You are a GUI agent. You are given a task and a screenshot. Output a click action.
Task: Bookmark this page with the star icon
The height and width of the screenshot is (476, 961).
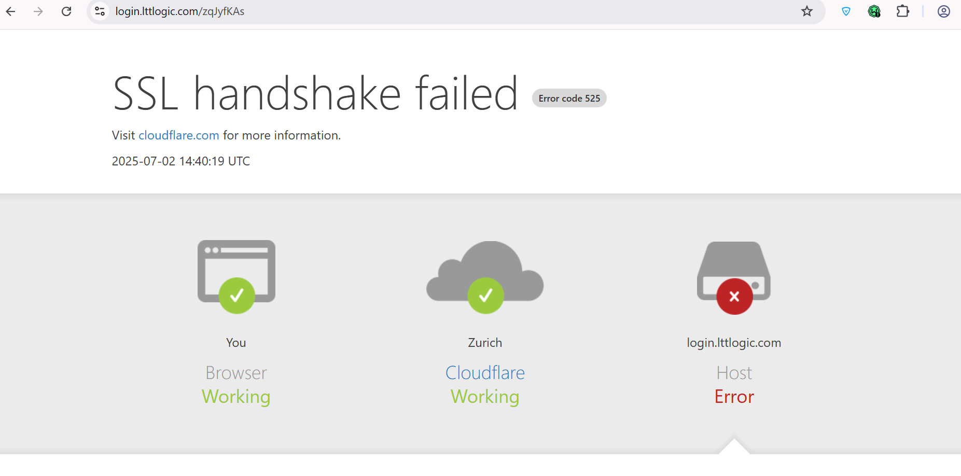click(x=807, y=11)
